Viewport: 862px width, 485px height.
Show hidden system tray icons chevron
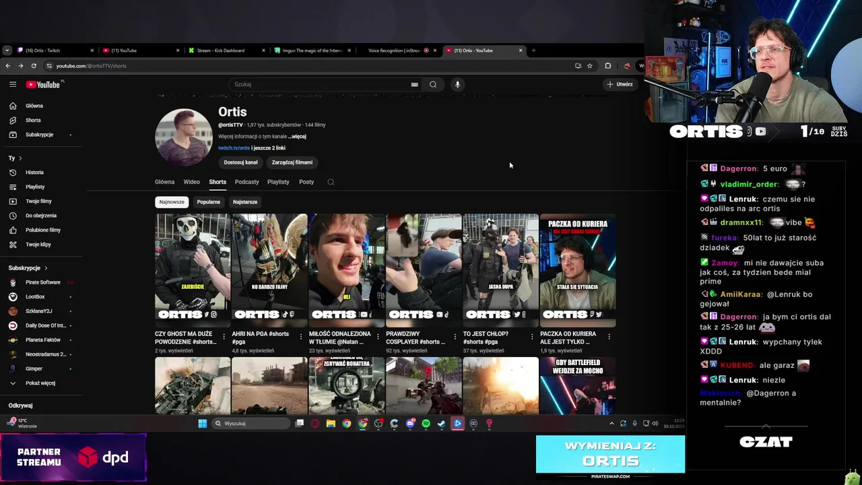pyautogui.click(x=611, y=424)
